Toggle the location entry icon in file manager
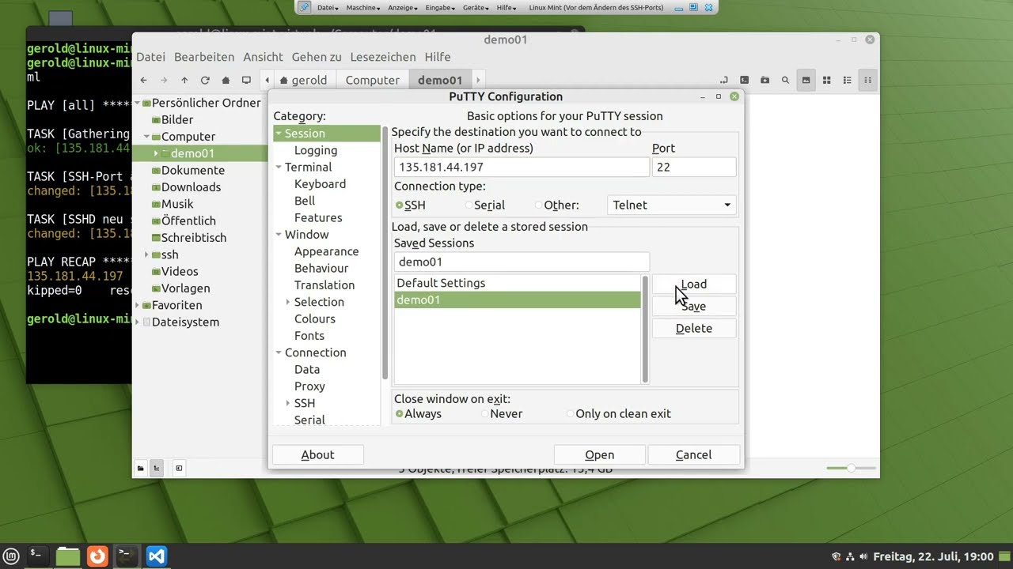This screenshot has height=569, width=1013. pyautogui.click(x=723, y=80)
